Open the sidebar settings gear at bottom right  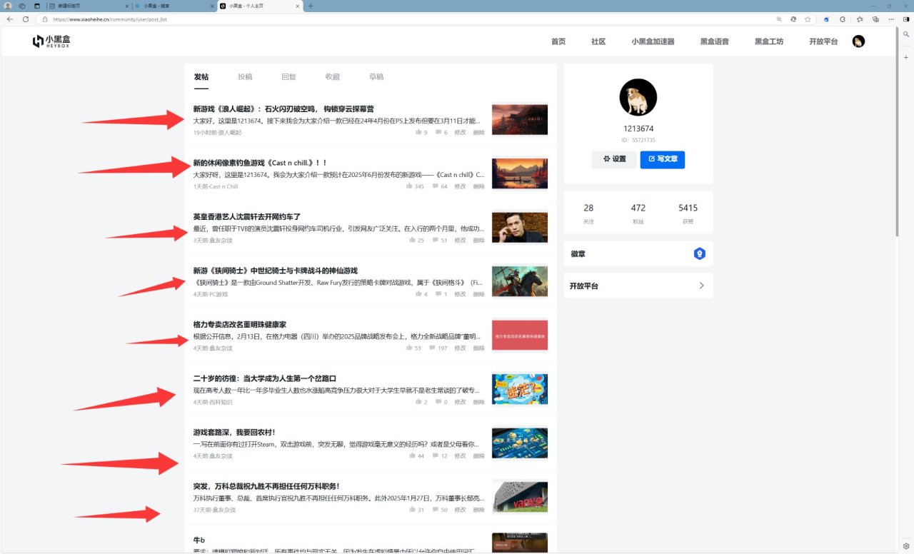(x=906, y=546)
